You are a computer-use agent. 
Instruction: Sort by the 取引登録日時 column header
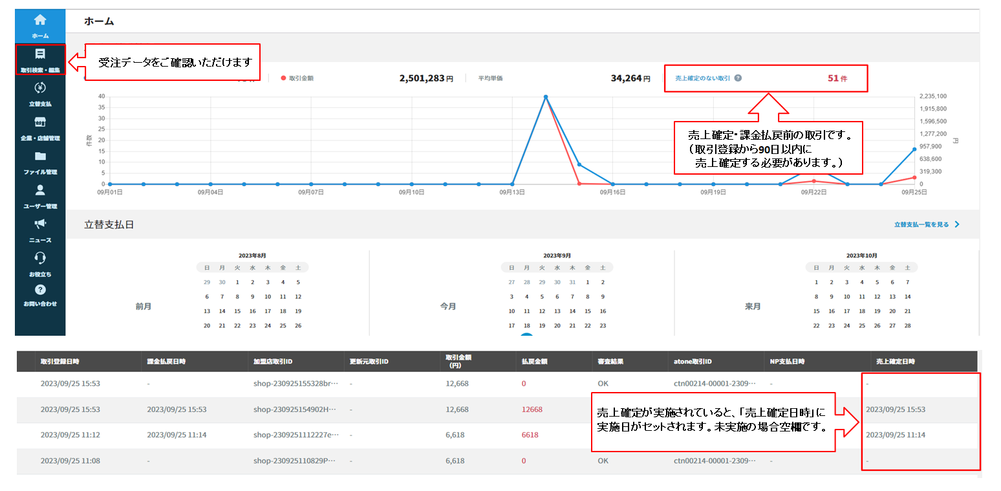click(x=61, y=361)
